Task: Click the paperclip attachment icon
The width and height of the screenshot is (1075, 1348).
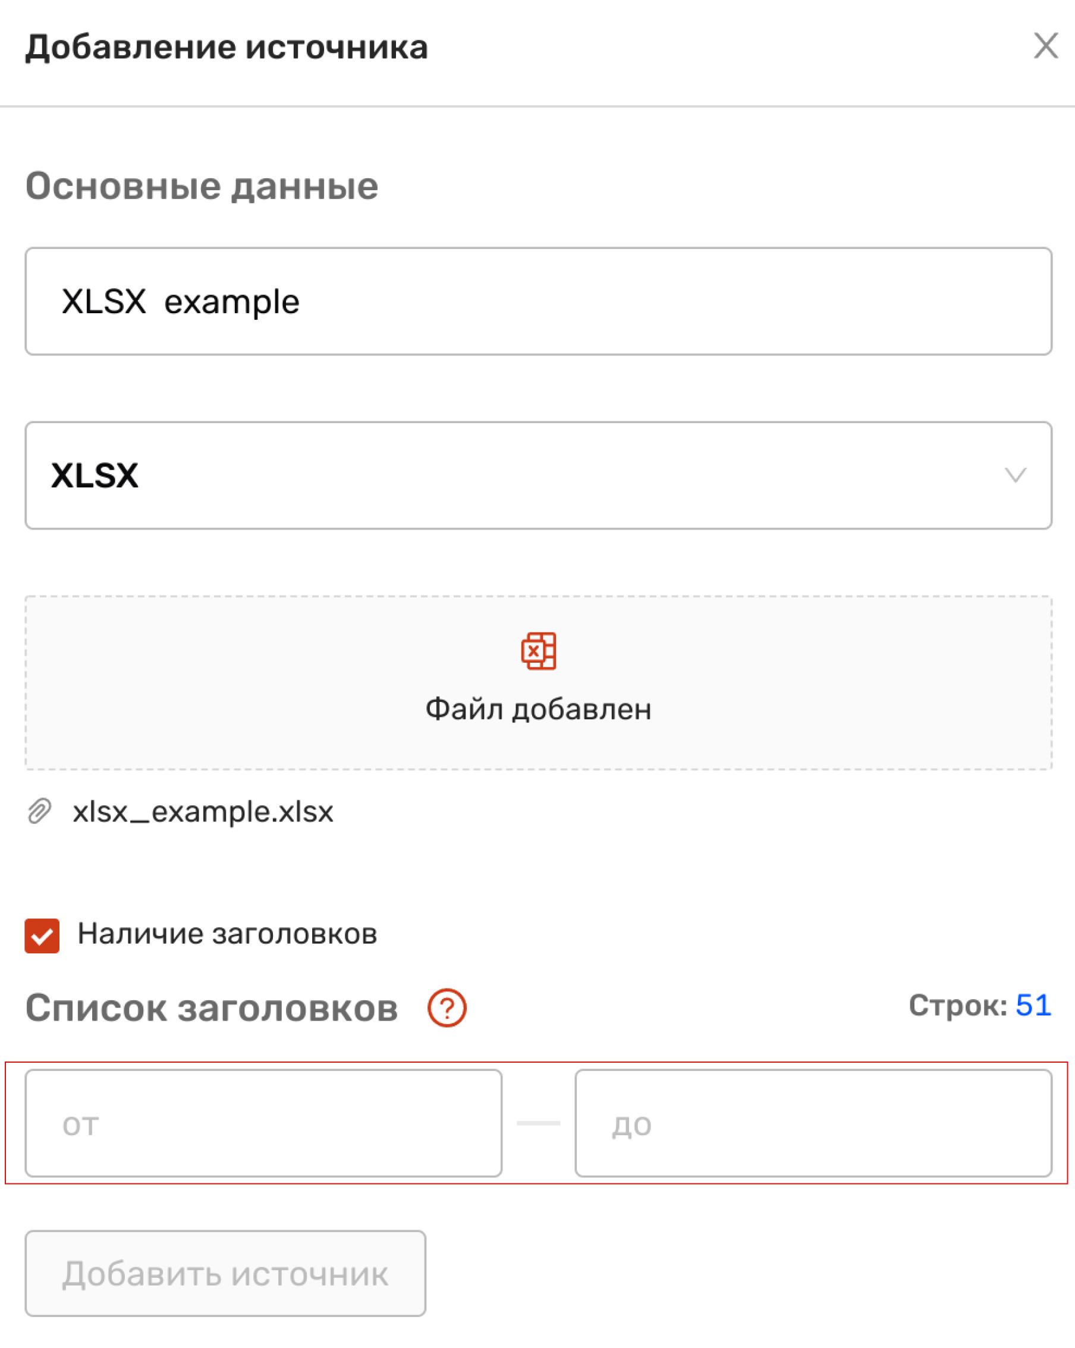Action: [39, 811]
